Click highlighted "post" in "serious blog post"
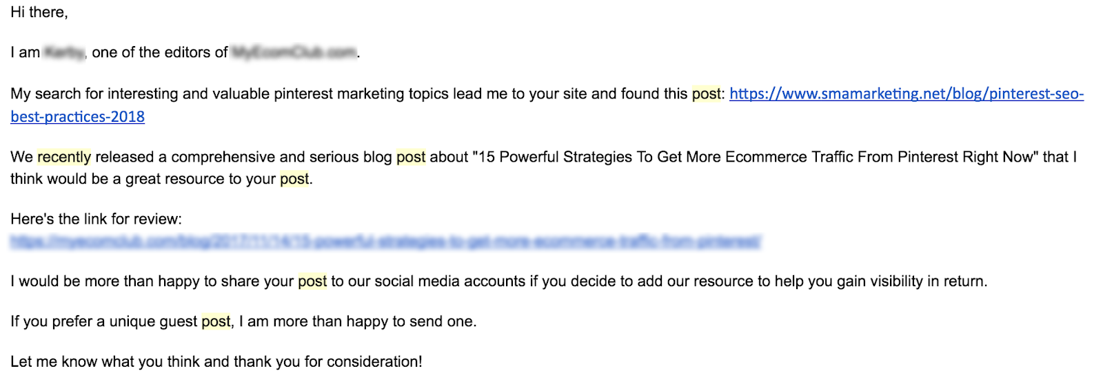 (411, 157)
